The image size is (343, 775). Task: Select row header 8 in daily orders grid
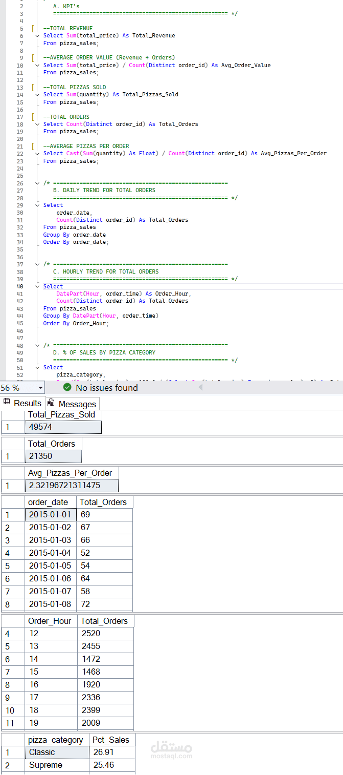point(7,604)
